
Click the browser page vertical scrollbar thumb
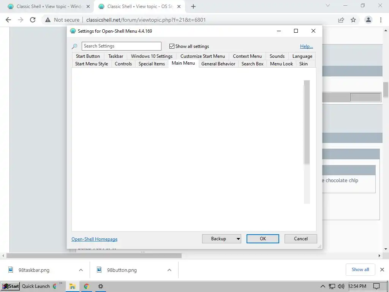point(386,89)
